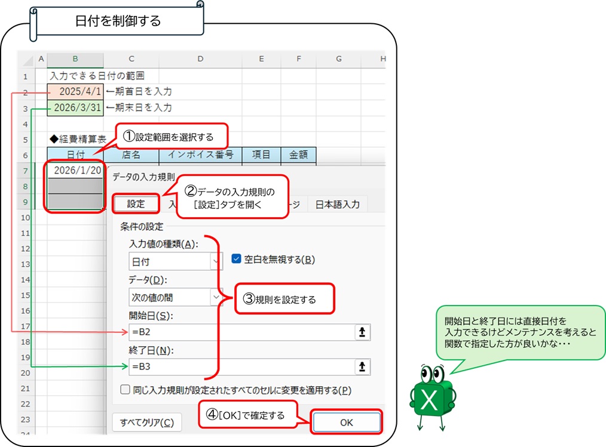Confirm the validation rule with OK
The image size is (606, 447).
click(x=347, y=421)
